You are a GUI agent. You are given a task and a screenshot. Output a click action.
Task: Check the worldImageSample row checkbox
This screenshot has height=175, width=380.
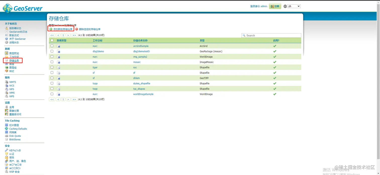point(52,94)
